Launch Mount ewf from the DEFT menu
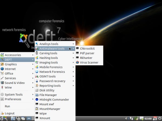This screenshot has height=121, width=162. (x=55, y=104)
